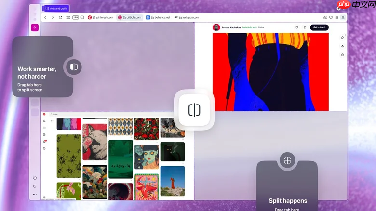
Task: Open the howling wolf illustration pin
Action: (94, 142)
